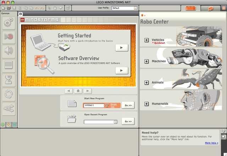This screenshot has width=227, height=156.
Task: Click the previous arrow below tutorial
Action: click(x=69, y=91)
